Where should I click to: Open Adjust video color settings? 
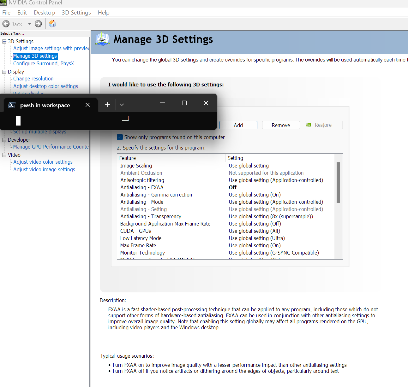pos(43,162)
